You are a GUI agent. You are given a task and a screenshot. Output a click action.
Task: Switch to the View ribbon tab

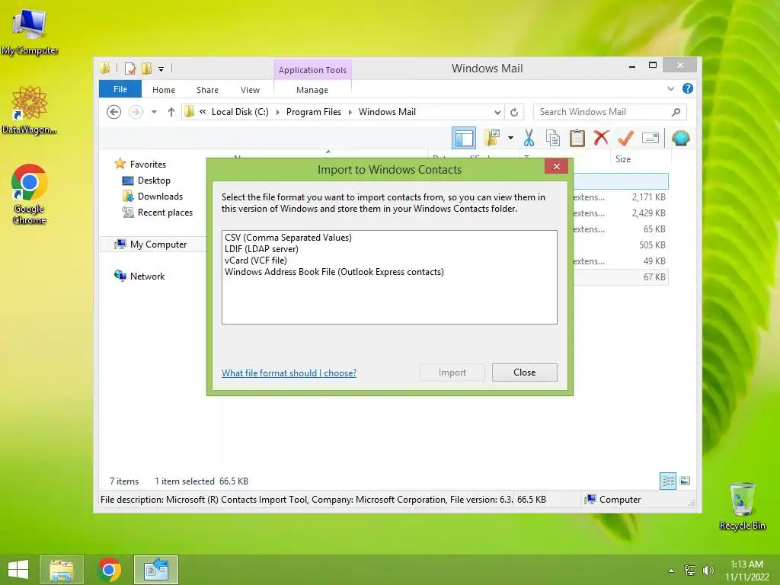click(x=250, y=90)
